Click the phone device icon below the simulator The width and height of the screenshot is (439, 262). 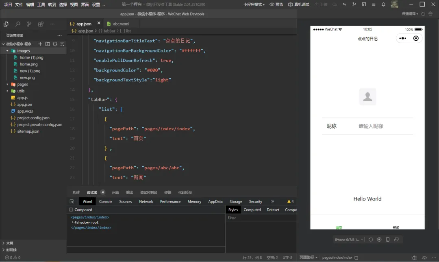coord(388,240)
